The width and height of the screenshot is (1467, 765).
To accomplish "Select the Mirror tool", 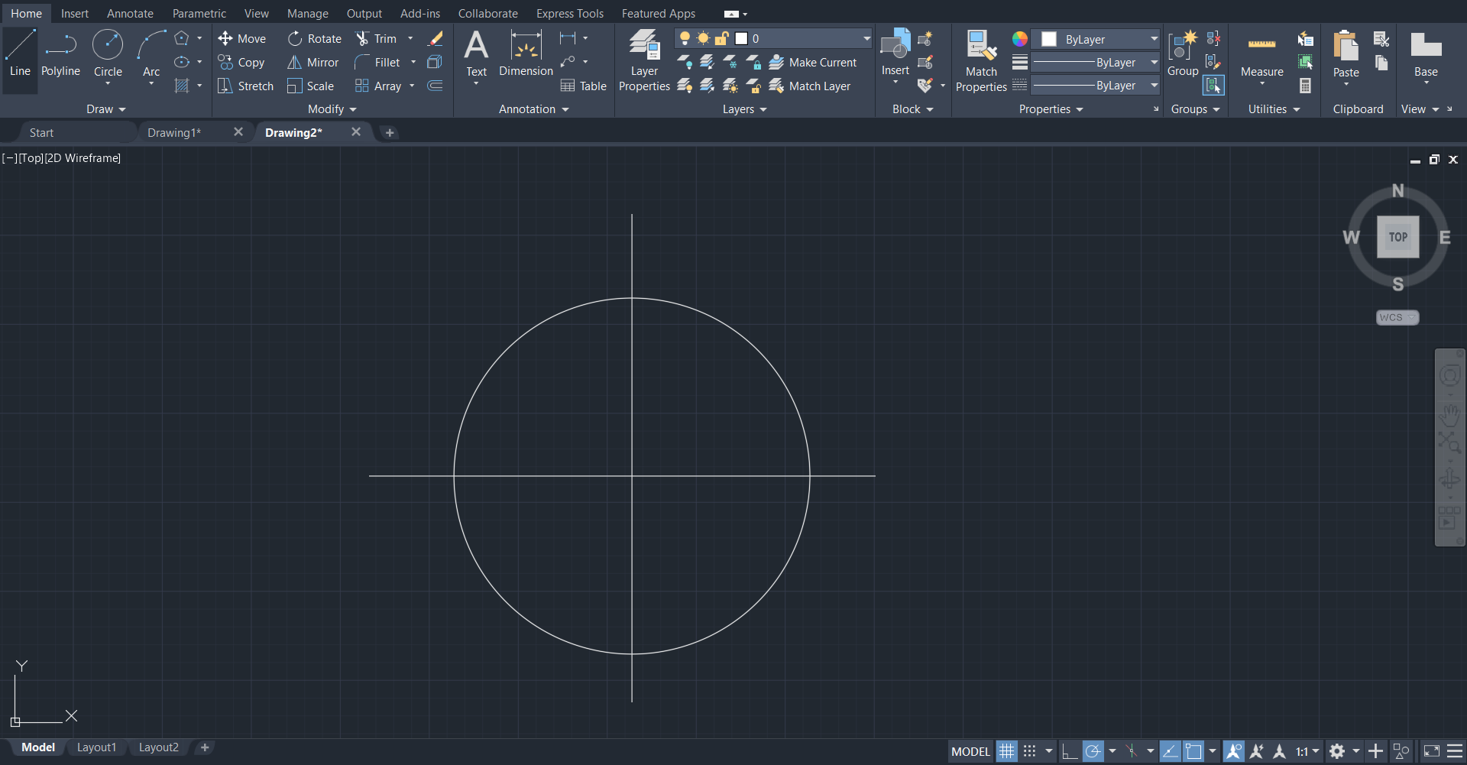I will tap(313, 62).
